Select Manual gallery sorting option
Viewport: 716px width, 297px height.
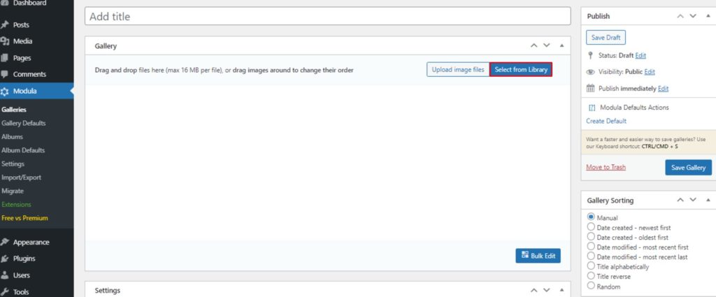tap(592, 217)
